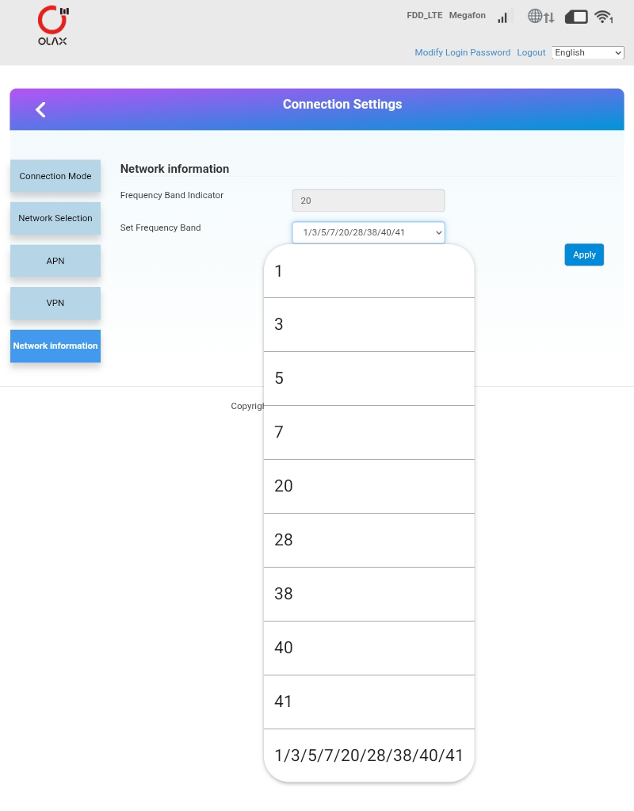The image size is (634, 811).
Task: Open the Connection Mode tab
Action: point(55,176)
